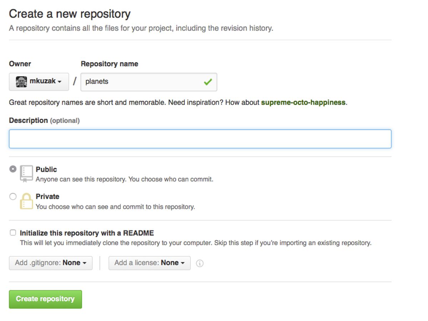Select the Private visibility radio button
428x321 pixels.
tap(13, 196)
